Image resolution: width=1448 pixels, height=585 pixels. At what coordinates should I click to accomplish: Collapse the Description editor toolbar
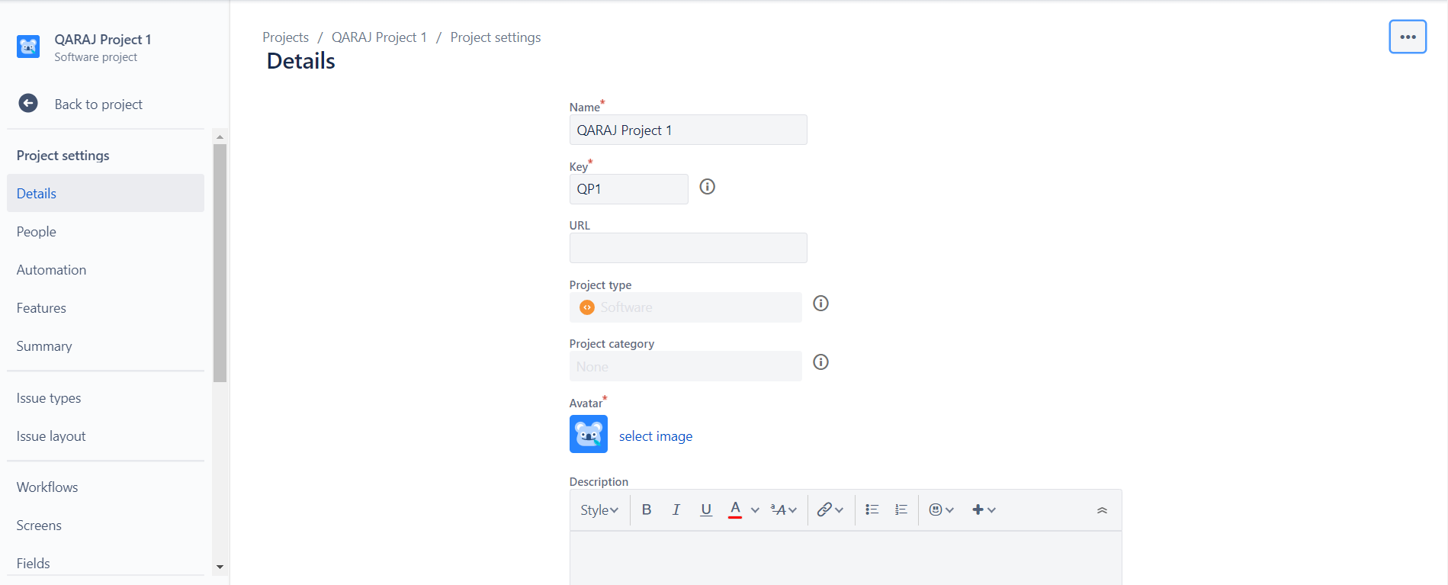(x=1102, y=510)
